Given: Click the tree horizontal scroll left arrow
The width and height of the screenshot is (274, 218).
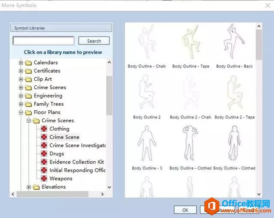Looking at the screenshot, I should pyautogui.click(x=13, y=194).
